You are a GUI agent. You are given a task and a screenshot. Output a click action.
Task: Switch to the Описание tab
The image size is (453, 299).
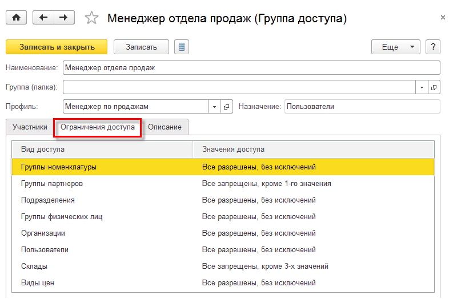[165, 127]
